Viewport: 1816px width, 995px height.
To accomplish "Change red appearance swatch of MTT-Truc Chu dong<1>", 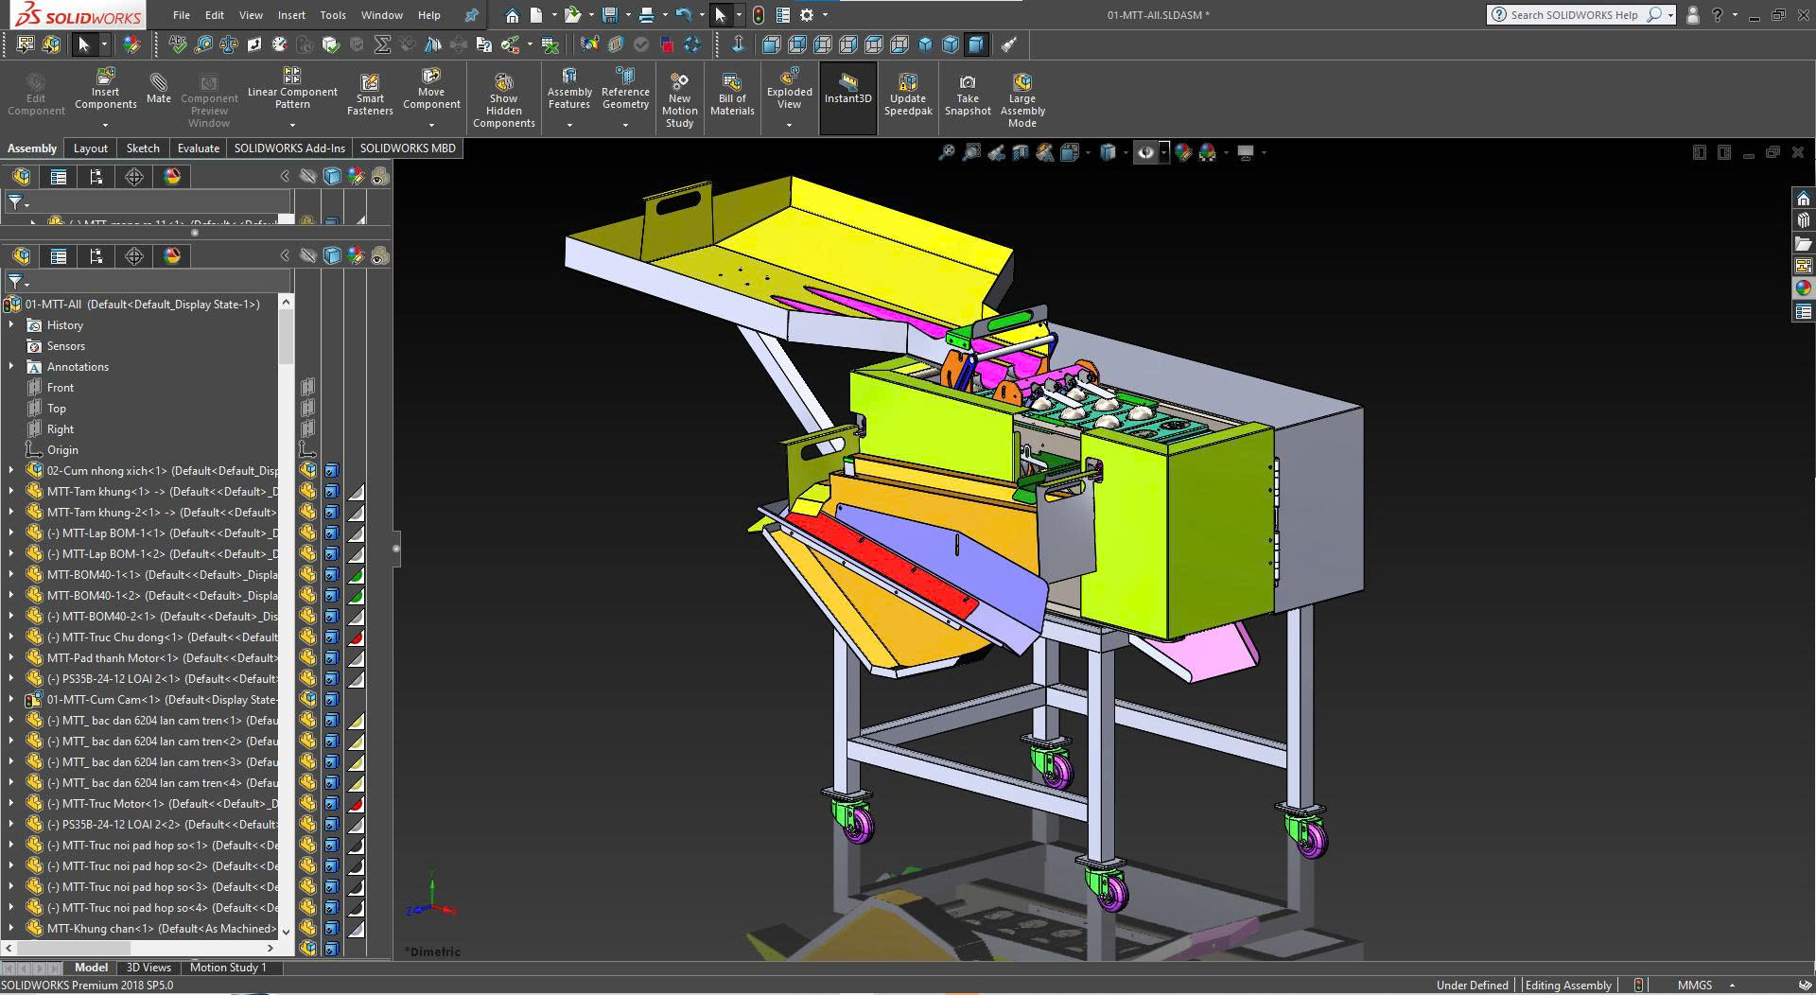I will coord(356,637).
